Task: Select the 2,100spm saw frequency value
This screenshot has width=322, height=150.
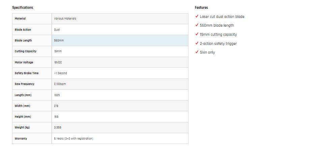Action: [x=60, y=84]
